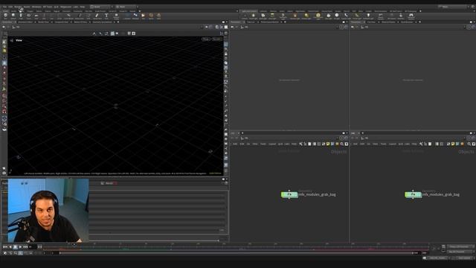Add new pane tab beside Geometry Spreadsheet
Screen dimensions: 476x268
118,22
